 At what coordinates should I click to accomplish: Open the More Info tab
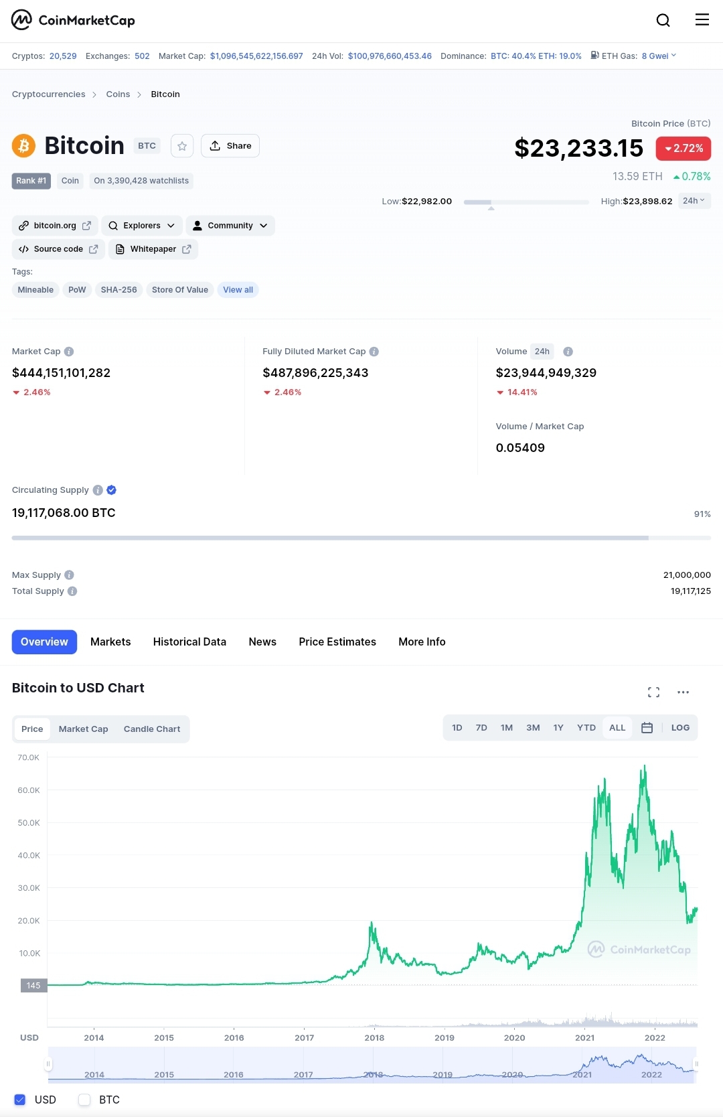coord(422,642)
